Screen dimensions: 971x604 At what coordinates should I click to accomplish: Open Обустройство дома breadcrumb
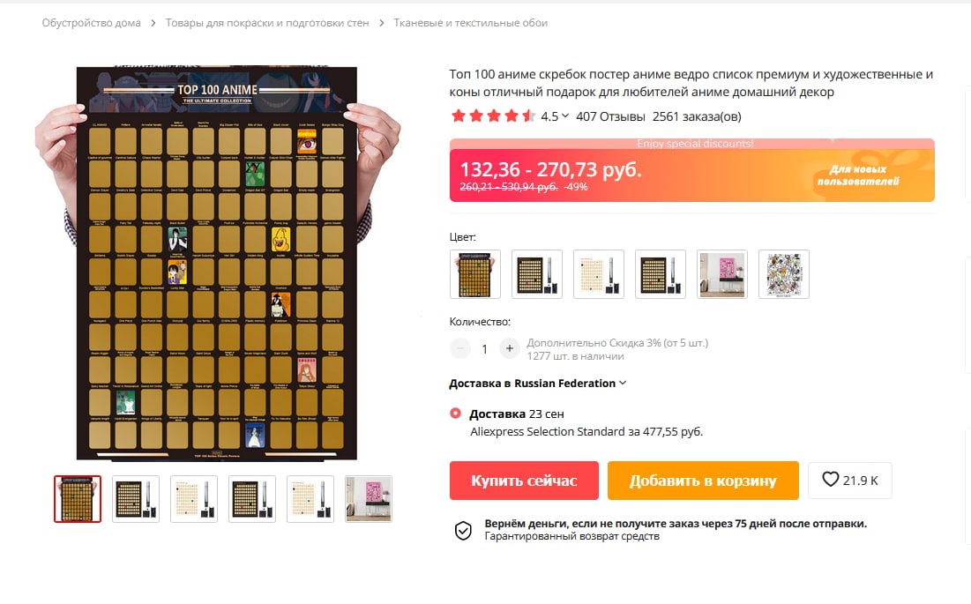pyautogui.click(x=91, y=23)
